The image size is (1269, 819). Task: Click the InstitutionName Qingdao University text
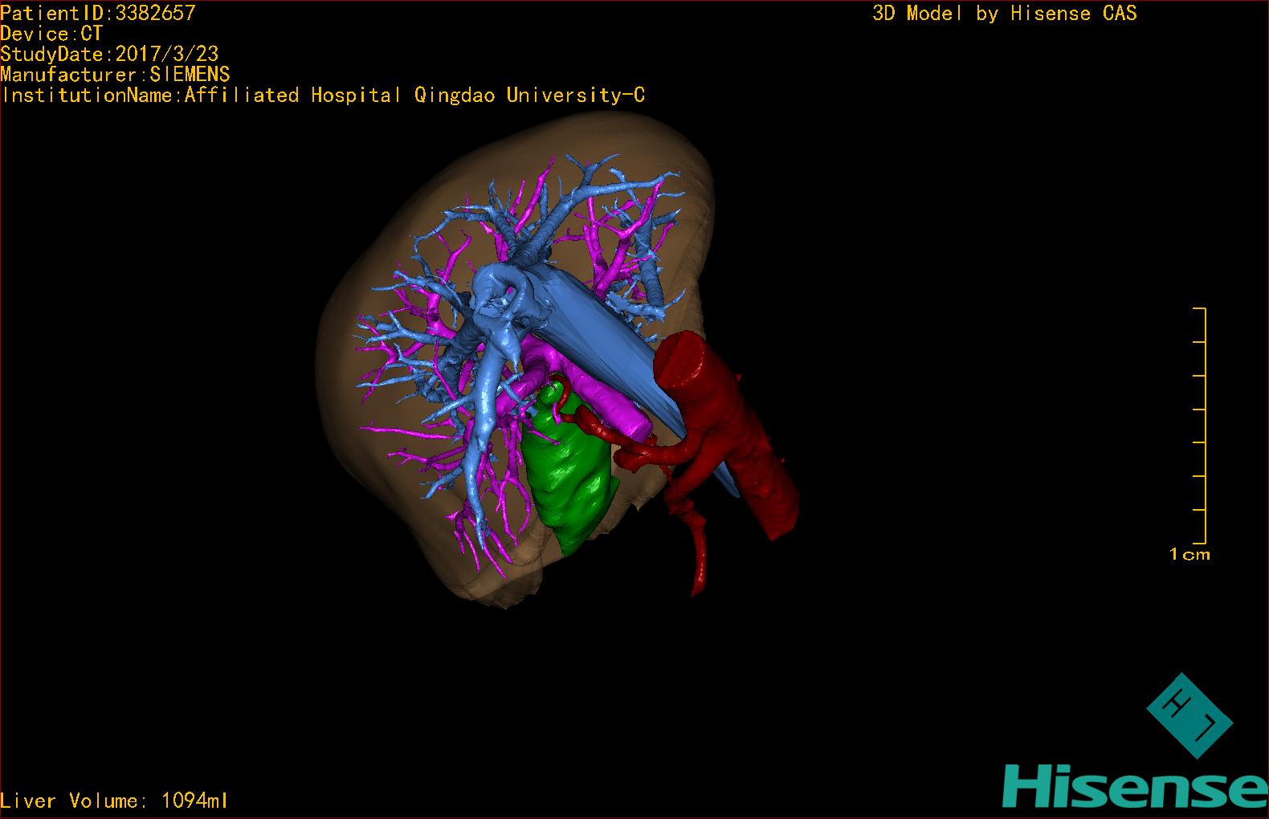(x=323, y=96)
